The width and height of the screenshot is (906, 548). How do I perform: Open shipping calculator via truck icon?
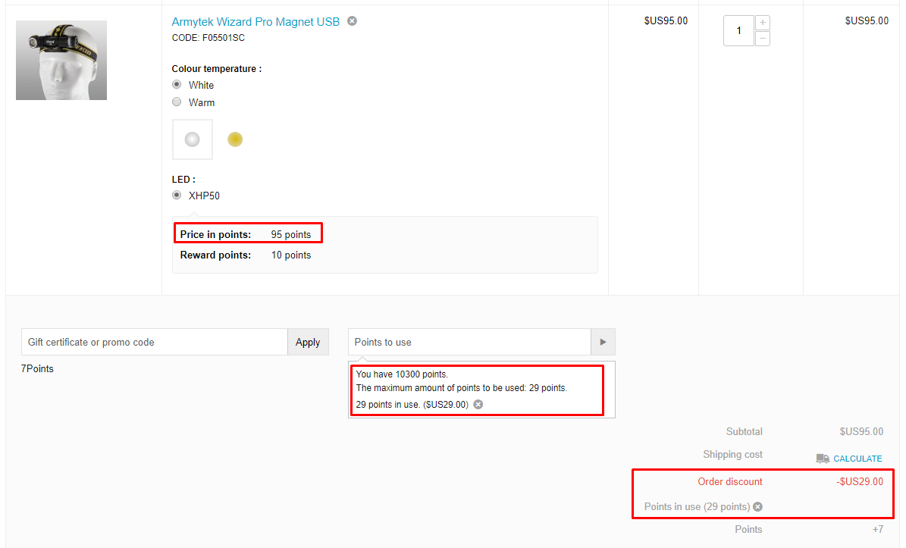tap(823, 459)
